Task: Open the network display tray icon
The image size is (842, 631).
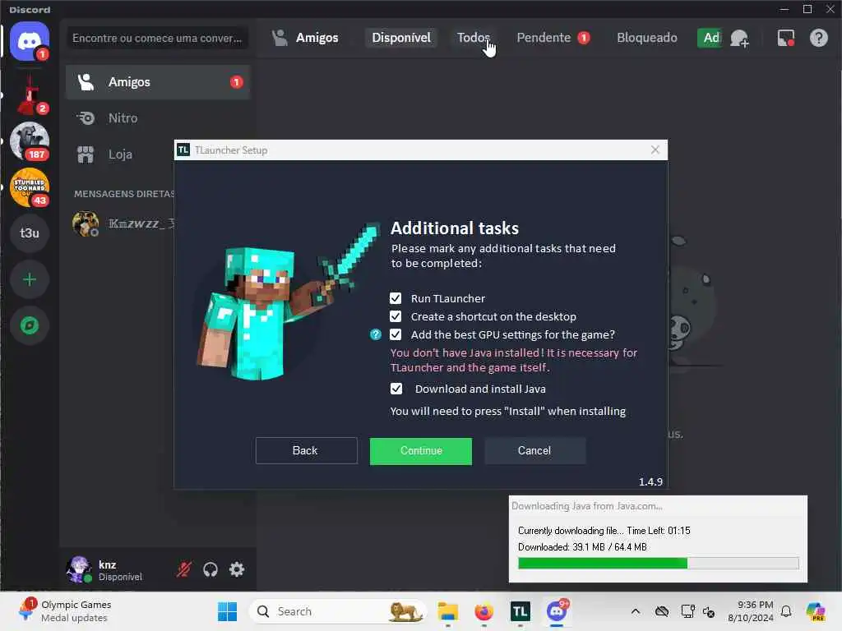Action: coord(687,611)
